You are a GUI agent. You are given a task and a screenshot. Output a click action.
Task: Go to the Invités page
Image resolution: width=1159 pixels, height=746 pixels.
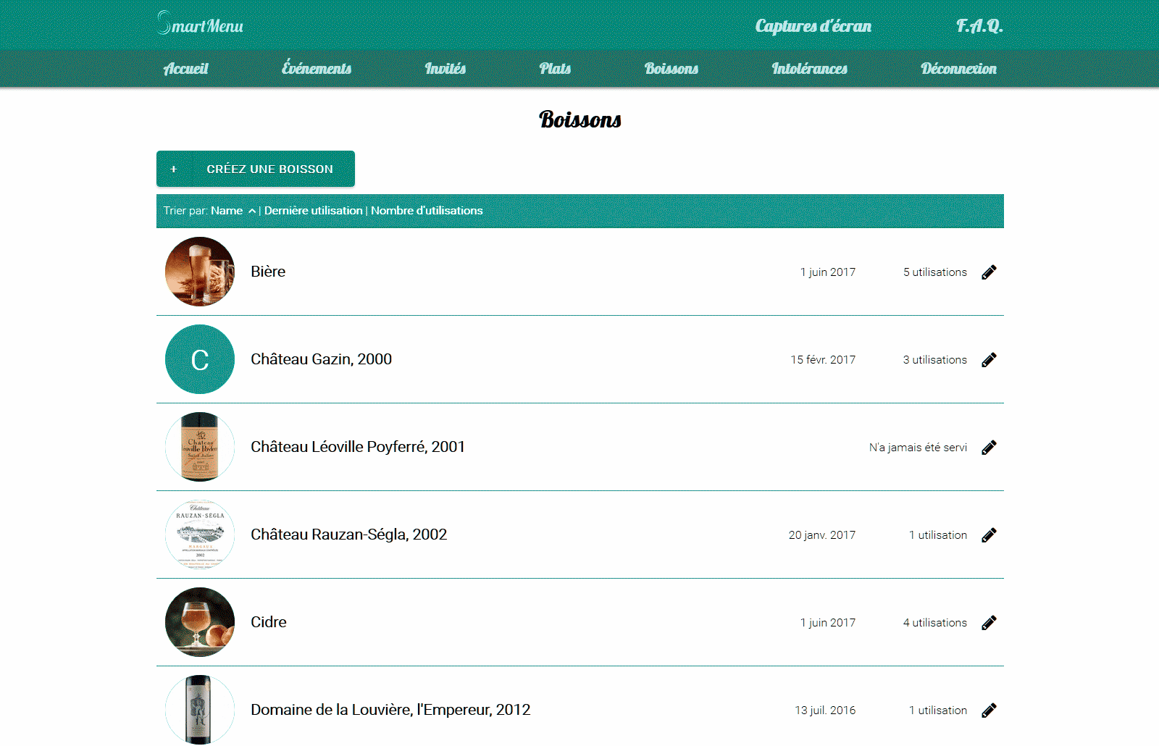click(445, 69)
